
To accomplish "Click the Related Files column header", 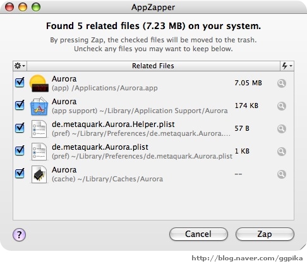I will pos(153,66).
